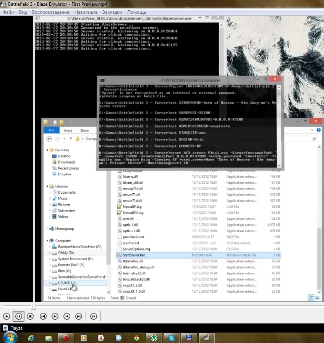Skip to previous file button
324x343 pixels.
[x=43, y=316]
